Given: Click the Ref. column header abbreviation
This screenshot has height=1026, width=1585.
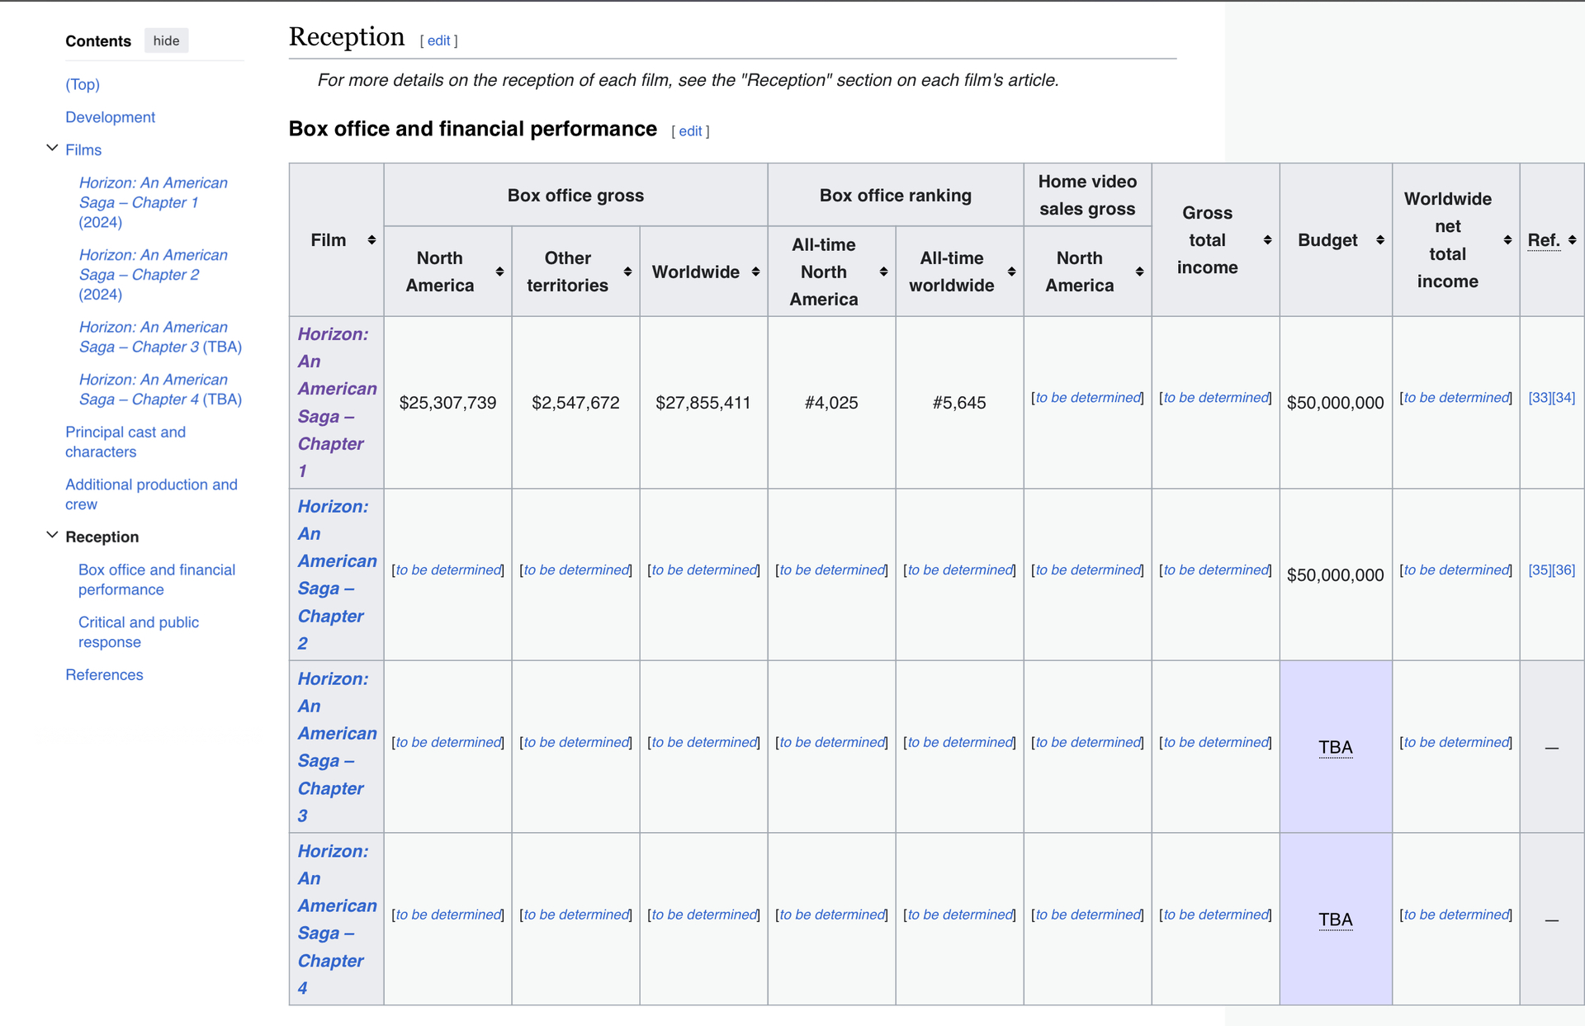Looking at the screenshot, I should [x=1544, y=240].
